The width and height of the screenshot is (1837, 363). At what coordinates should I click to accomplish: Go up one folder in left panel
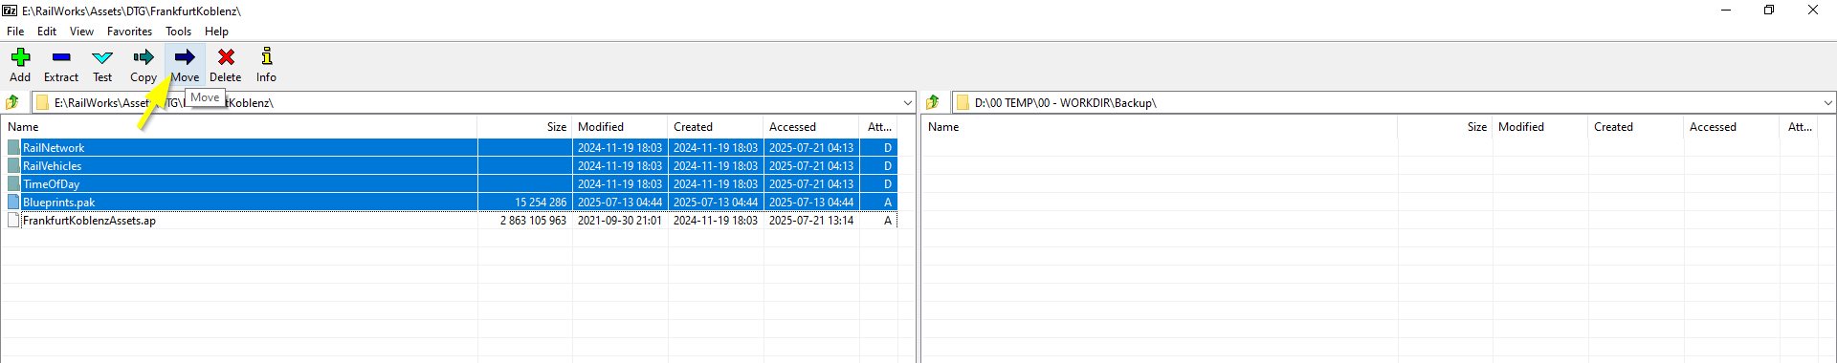pyautogui.click(x=12, y=102)
